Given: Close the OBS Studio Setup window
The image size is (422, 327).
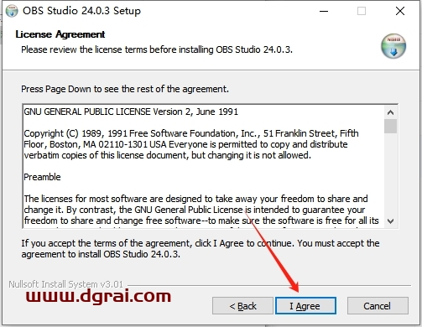Looking at the screenshot, I should [x=400, y=11].
